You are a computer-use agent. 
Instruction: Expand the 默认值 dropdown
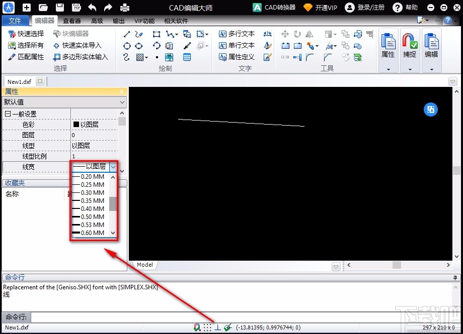pos(122,102)
